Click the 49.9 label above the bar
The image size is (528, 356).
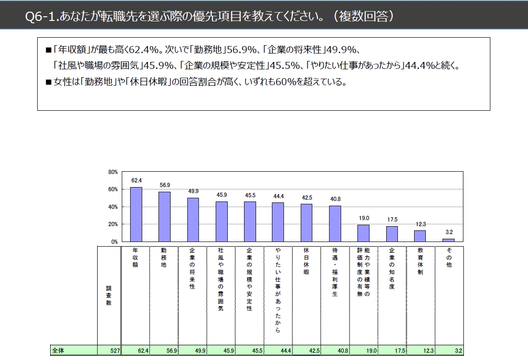tap(193, 191)
